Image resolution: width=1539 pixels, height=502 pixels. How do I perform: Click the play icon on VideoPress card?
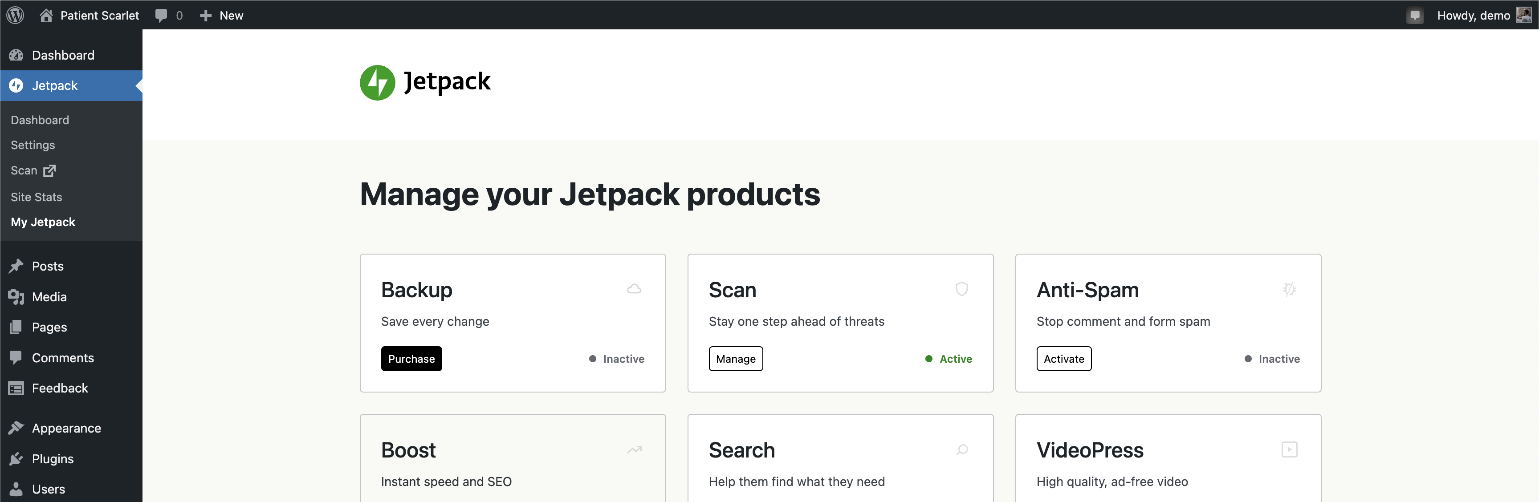point(1289,449)
